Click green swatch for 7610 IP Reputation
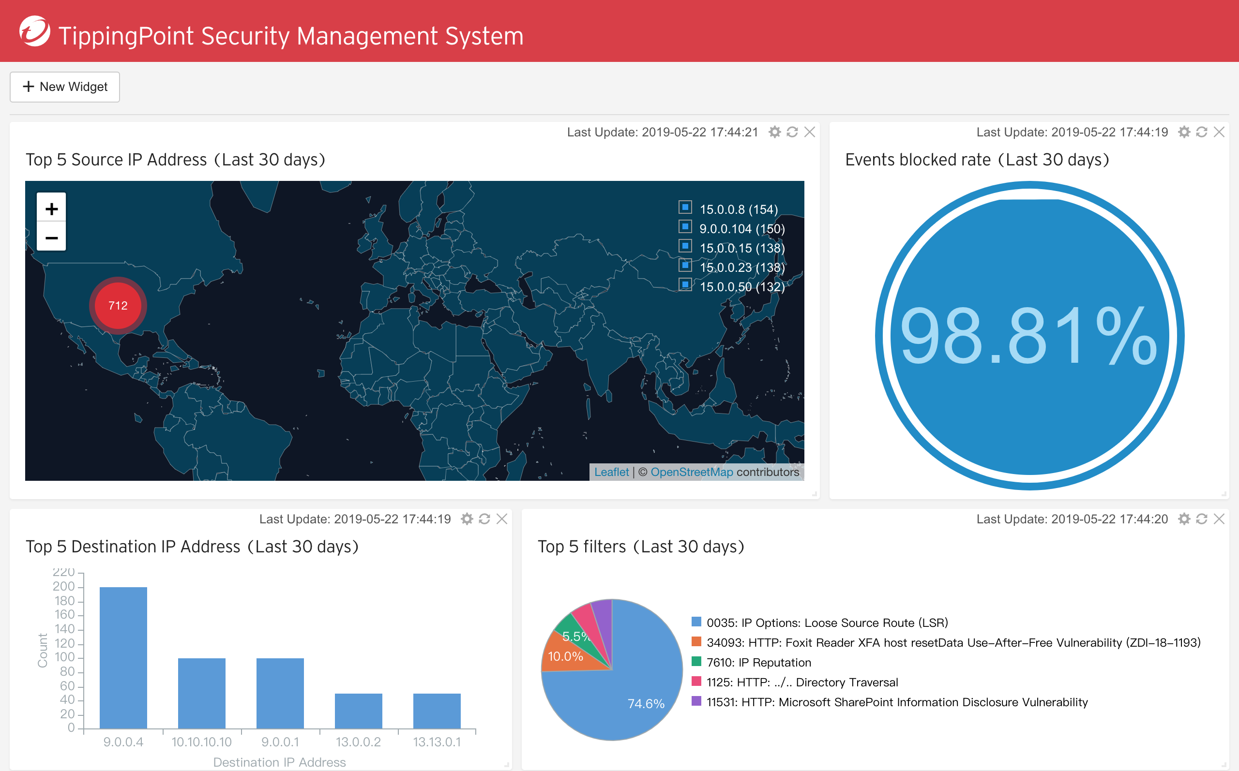The image size is (1239, 771). [696, 661]
